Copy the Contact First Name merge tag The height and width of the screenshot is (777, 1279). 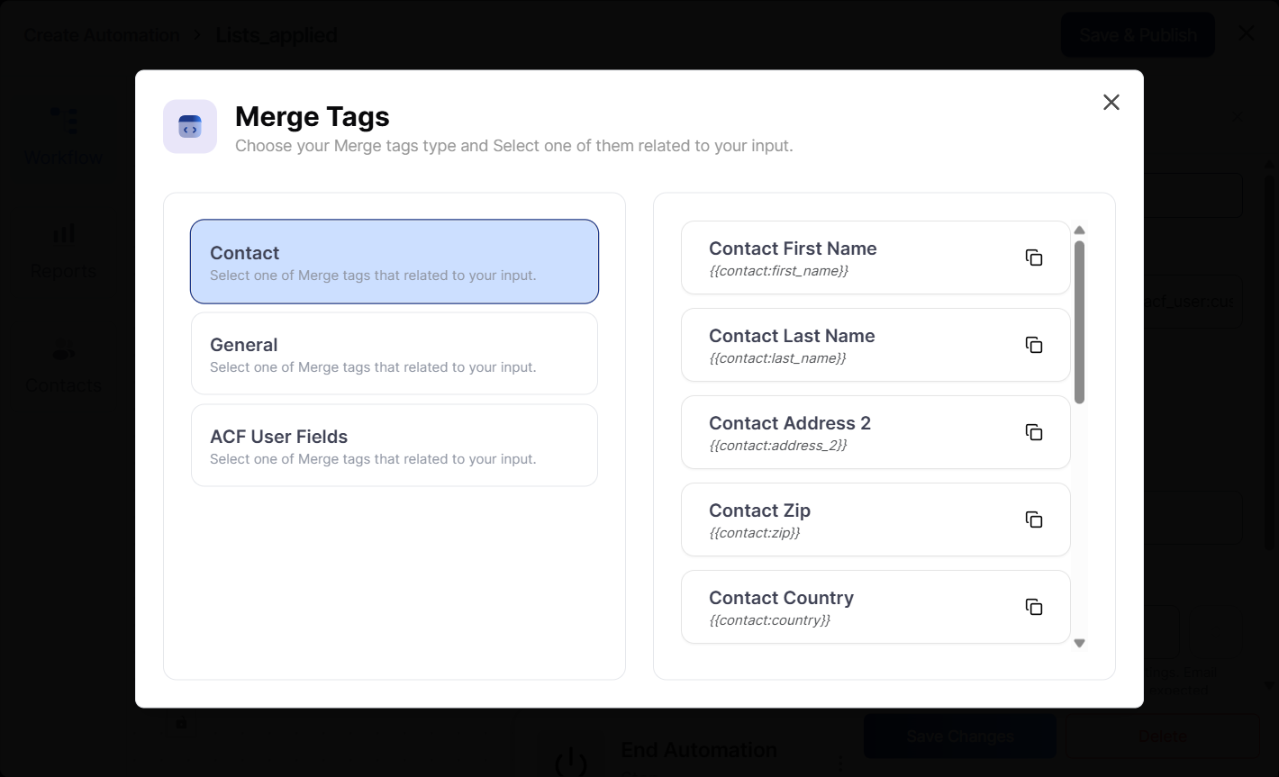click(x=1034, y=257)
